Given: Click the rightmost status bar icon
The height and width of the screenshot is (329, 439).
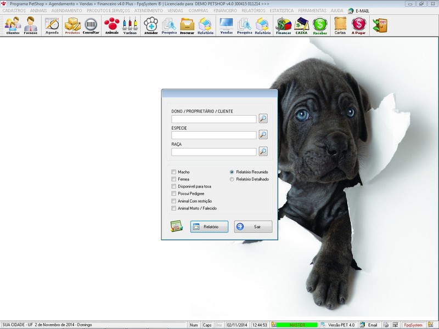Looking at the screenshot, I should 431,325.
